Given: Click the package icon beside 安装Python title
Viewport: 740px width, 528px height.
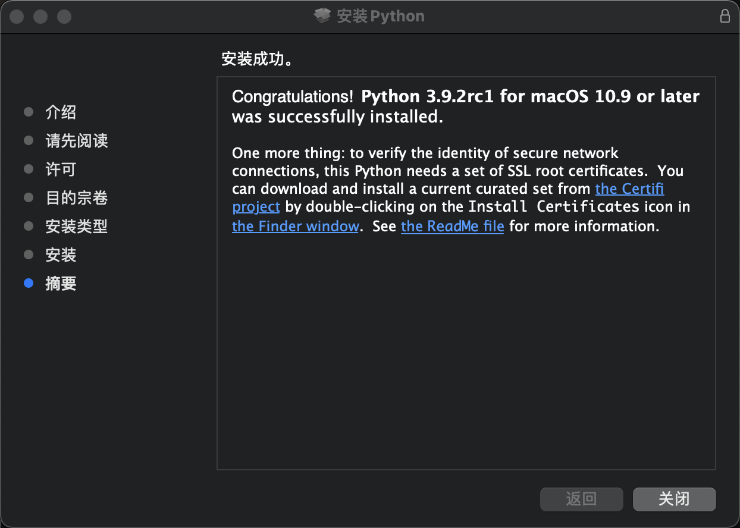Looking at the screenshot, I should (x=322, y=16).
